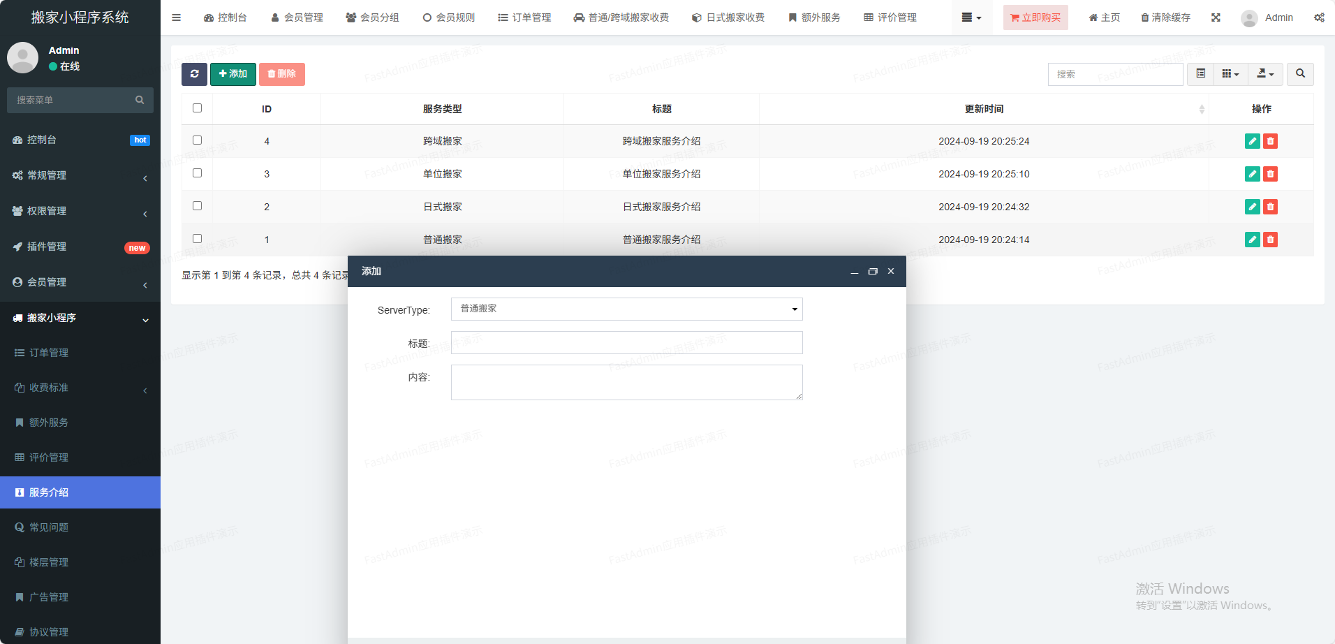Open 常见问题 in the sidebar
1335x644 pixels.
tap(49, 527)
